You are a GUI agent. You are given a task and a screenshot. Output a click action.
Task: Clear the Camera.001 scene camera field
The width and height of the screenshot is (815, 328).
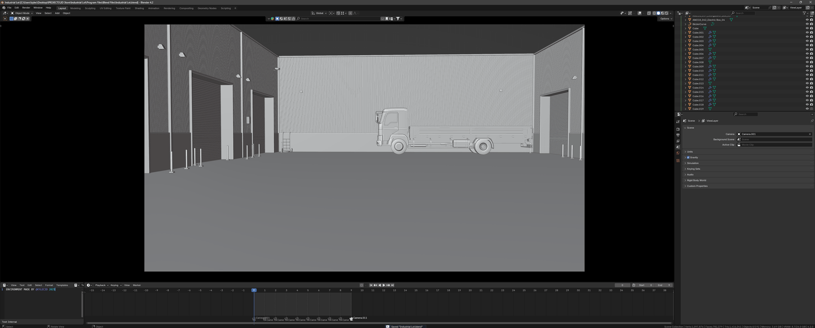tap(810, 134)
